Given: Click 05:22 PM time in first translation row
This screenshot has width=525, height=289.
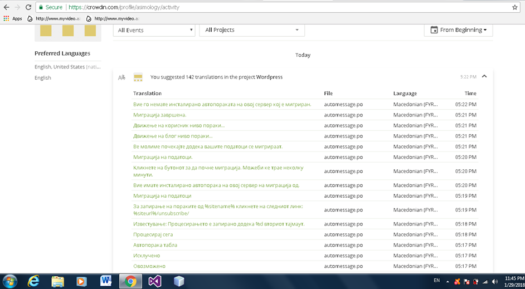Looking at the screenshot, I should click(466, 104).
